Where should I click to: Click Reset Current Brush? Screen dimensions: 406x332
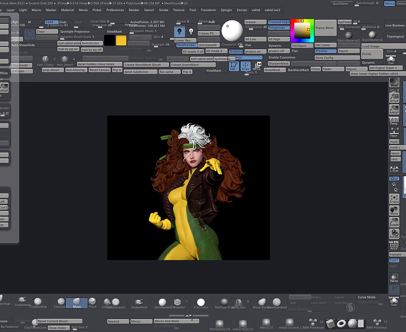click(x=60, y=321)
